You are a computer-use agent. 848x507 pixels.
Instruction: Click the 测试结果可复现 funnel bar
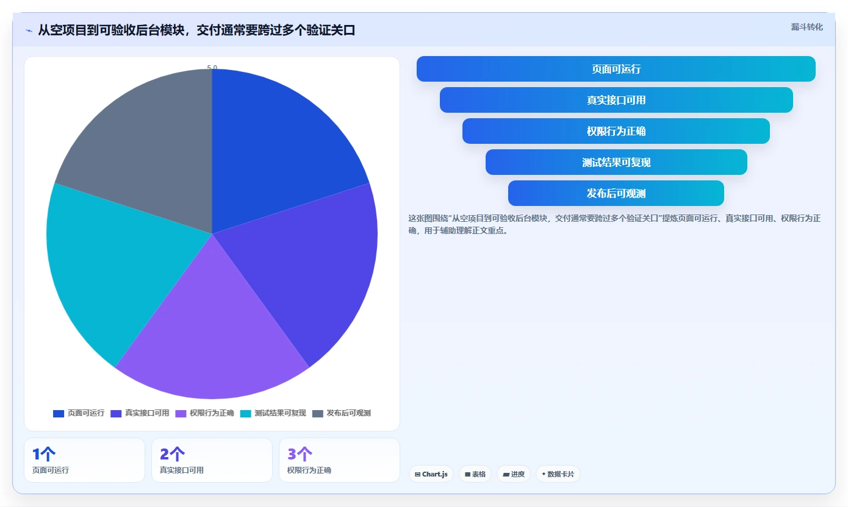click(x=616, y=162)
